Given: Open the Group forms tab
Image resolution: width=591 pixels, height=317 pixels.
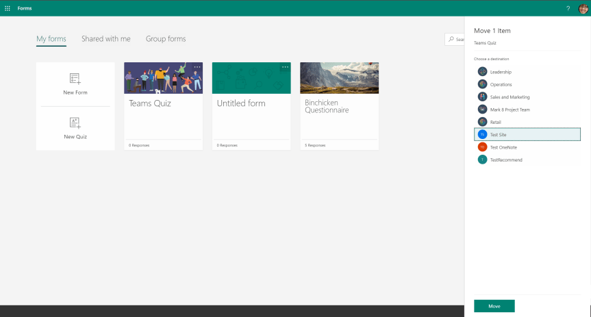Looking at the screenshot, I should 166,39.
